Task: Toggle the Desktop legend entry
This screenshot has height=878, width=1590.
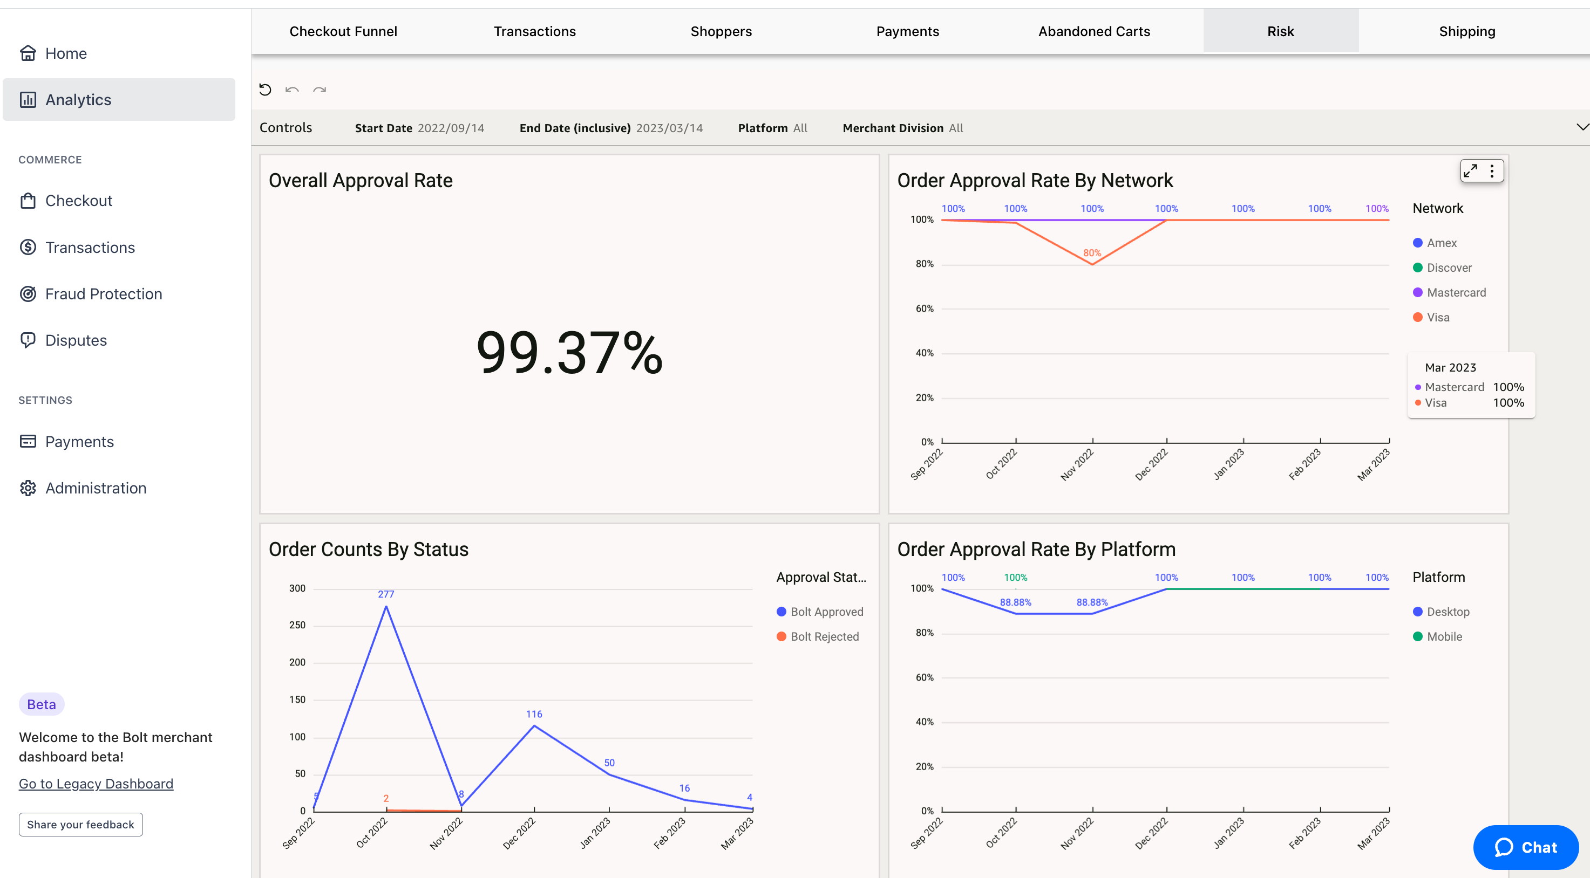Action: click(1440, 612)
